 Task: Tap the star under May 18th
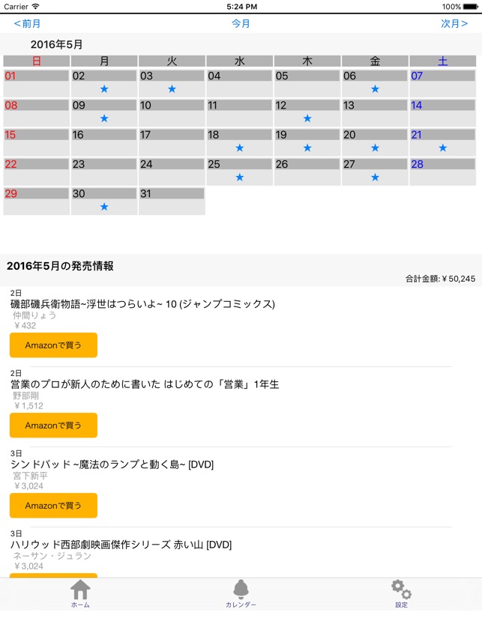click(239, 148)
